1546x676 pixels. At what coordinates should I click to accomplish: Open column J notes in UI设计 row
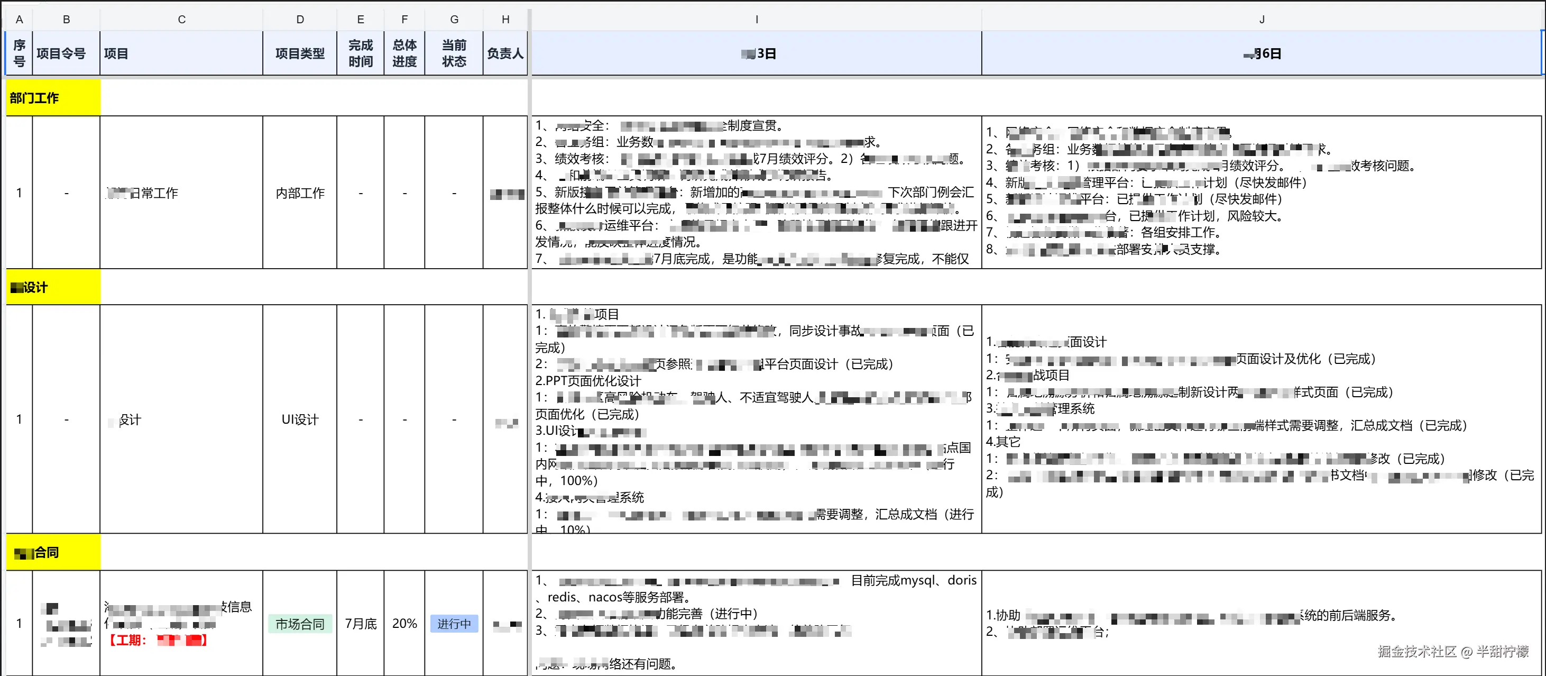(1262, 419)
